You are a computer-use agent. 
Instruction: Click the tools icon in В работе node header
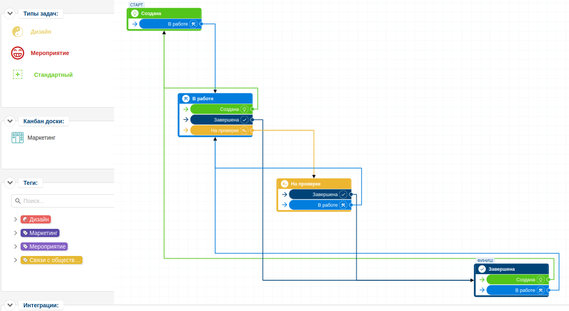pyautogui.click(x=186, y=99)
